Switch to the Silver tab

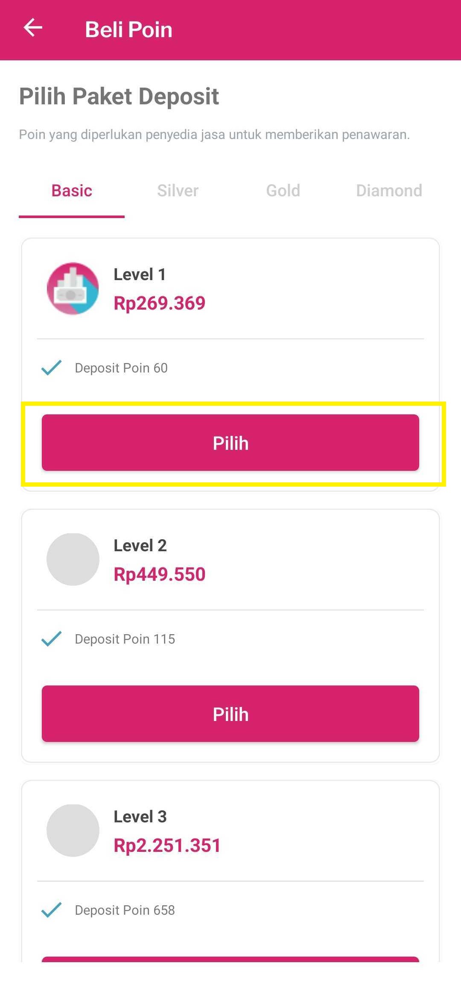click(x=177, y=191)
